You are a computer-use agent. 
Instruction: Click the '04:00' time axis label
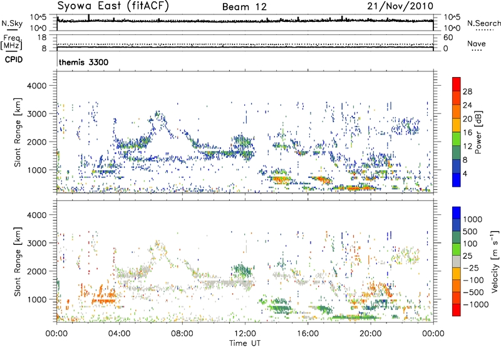(x=119, y=334)
